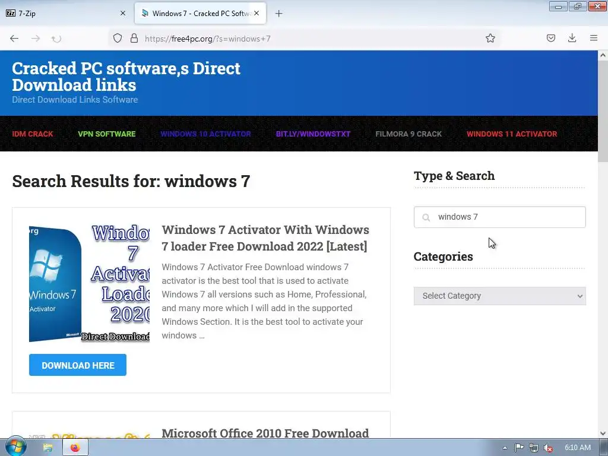This screenshot has height=456, width=608.
Task: Expand the Select Category dropdown
Action: tap(499, 296)
